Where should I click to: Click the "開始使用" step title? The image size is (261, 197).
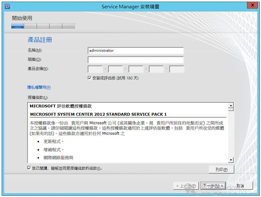(22, 18)
